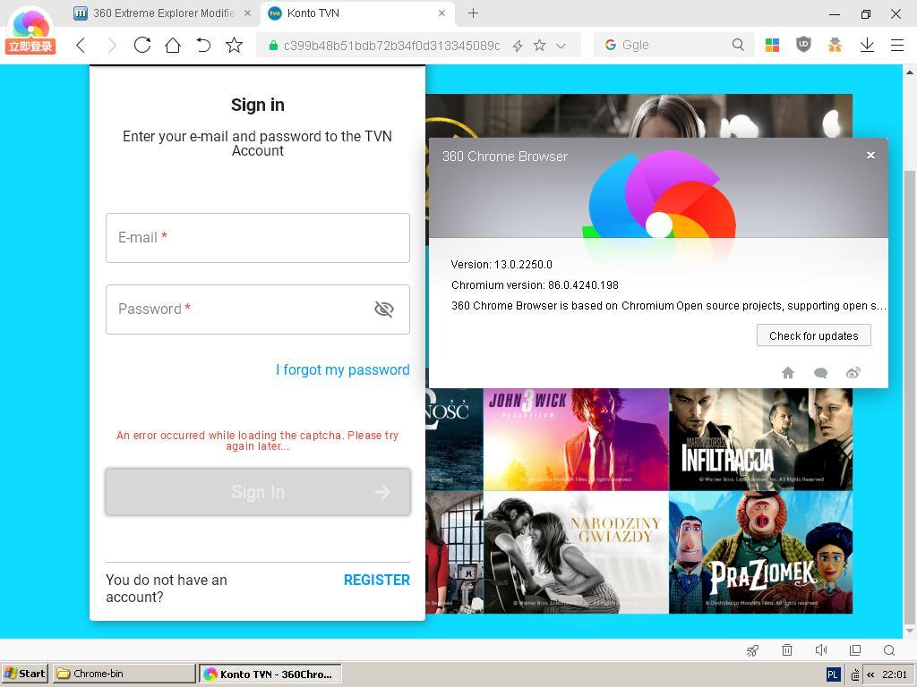Select Konto TVN 360Chrome taskbar button
The image size is (917, 687).
click(x=270, y=674)
